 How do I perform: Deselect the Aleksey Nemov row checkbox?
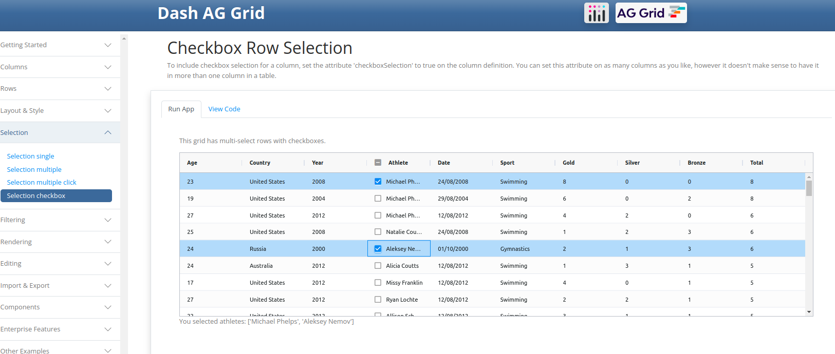tap(378, 249)
